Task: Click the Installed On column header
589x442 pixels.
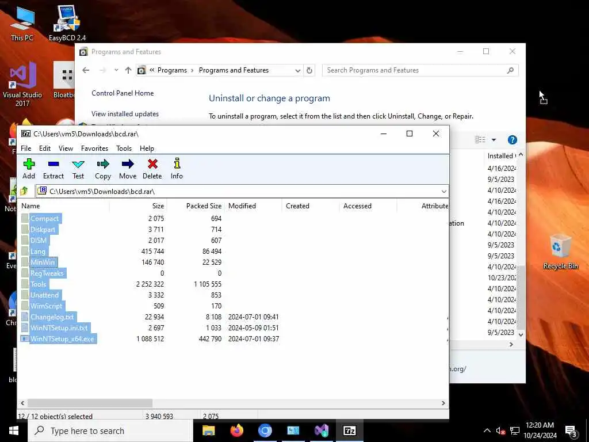Action: click(x=501, y=156)
